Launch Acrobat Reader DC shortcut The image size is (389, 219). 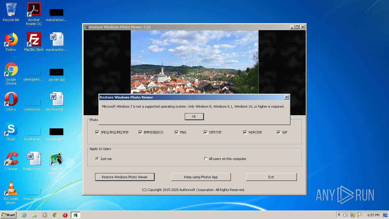[x=34, y=14]
